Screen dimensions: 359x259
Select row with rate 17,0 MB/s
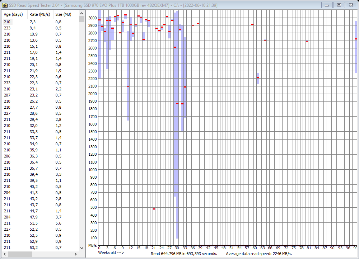tap(40, 52)
